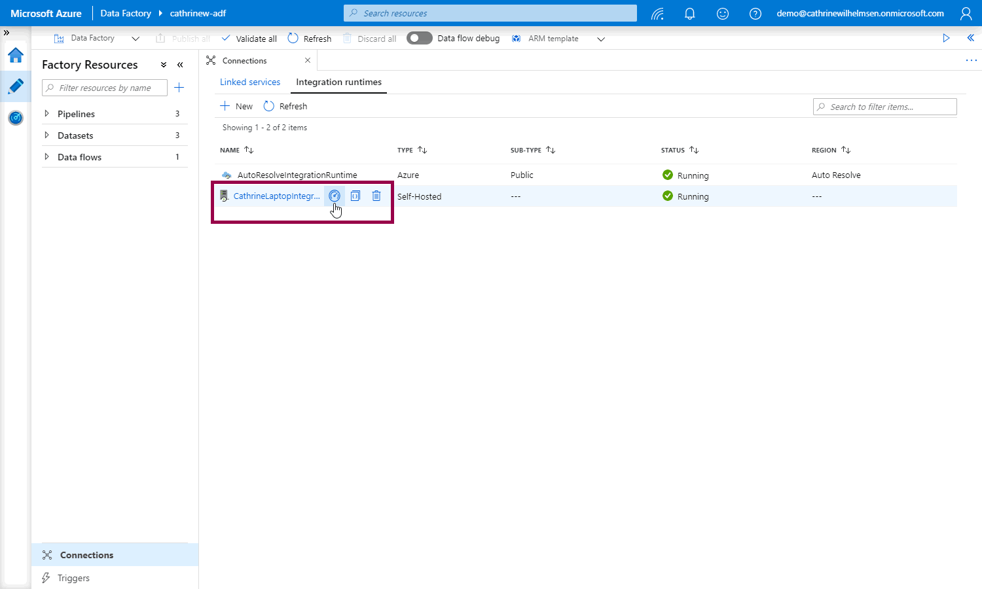982x589 pixels.
Task: Click the code view icon for the self-hosted runtime
Action: pos(355,196)
